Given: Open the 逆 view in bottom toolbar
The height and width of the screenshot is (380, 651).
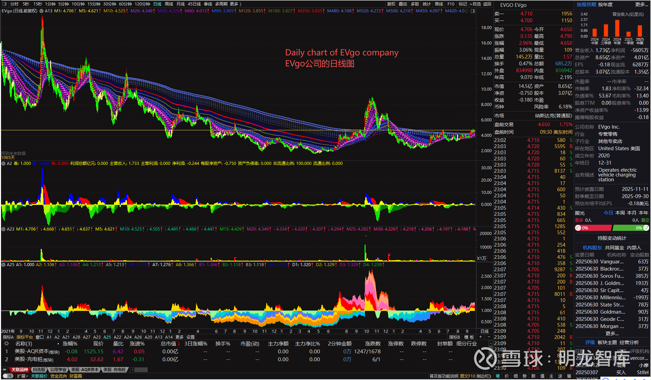Looking at the screenshot, I should [x=560, y=376].
